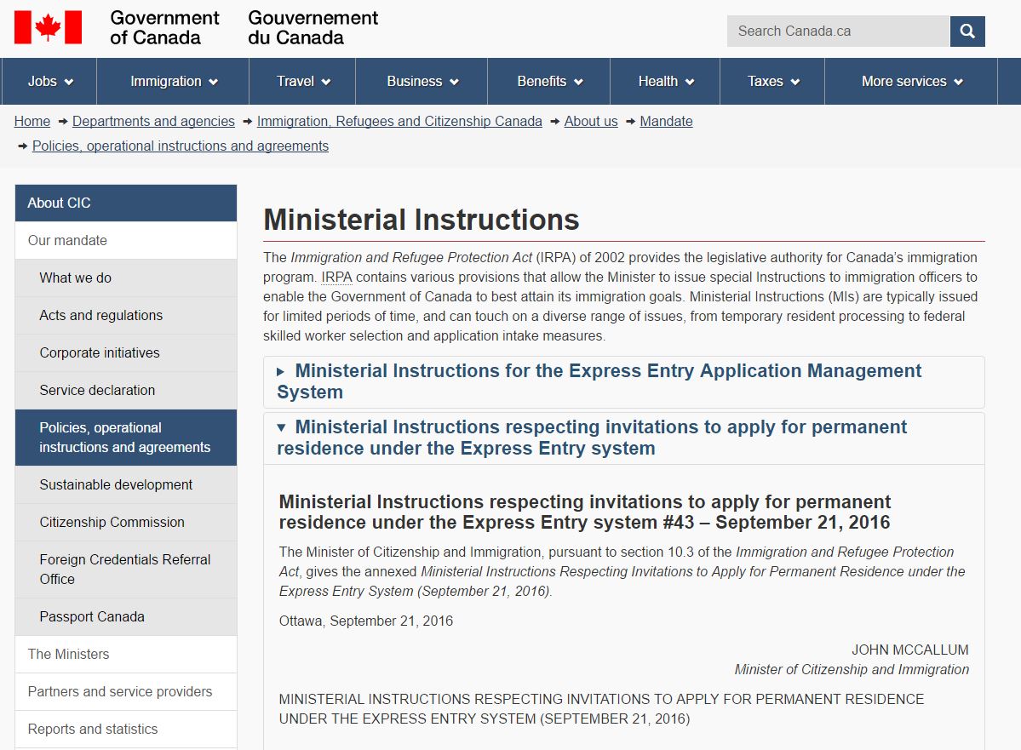Expand the Health menu

tap(666, 82)
